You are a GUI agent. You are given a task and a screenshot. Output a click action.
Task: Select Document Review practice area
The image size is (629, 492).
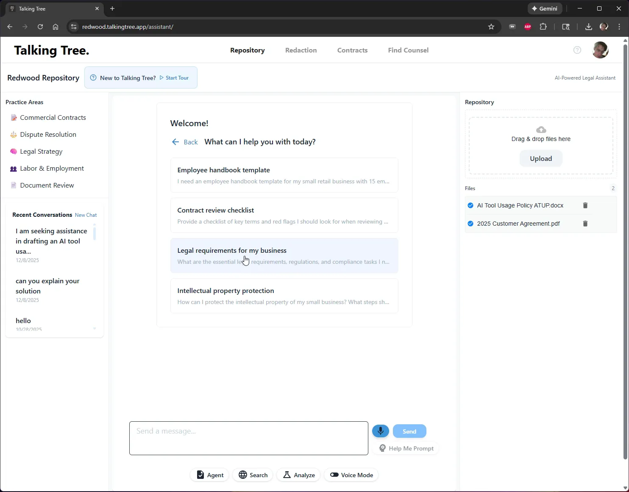47,185
